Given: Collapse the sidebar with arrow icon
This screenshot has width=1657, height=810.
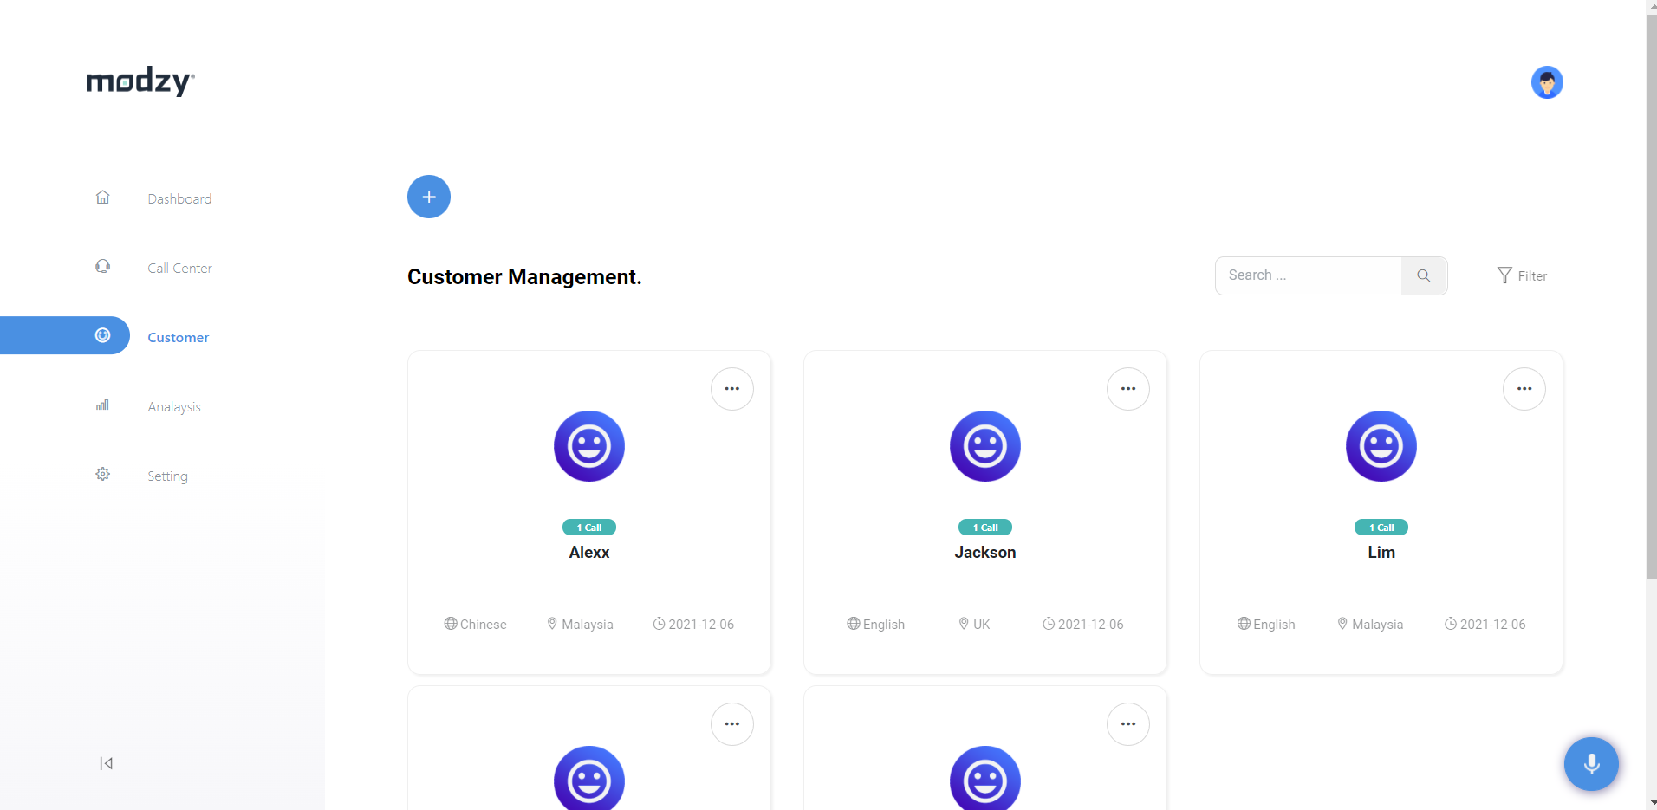Looking at the screenshot, I should pyautogui.click(x=106, y=763).
